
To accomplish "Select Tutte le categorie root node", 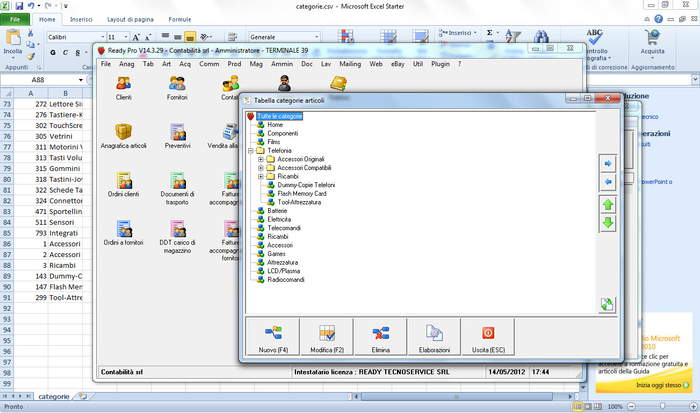I will pyautogui.click(x=279, y=116).
